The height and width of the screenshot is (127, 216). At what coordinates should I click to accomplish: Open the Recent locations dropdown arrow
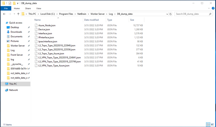click(14, 14)
